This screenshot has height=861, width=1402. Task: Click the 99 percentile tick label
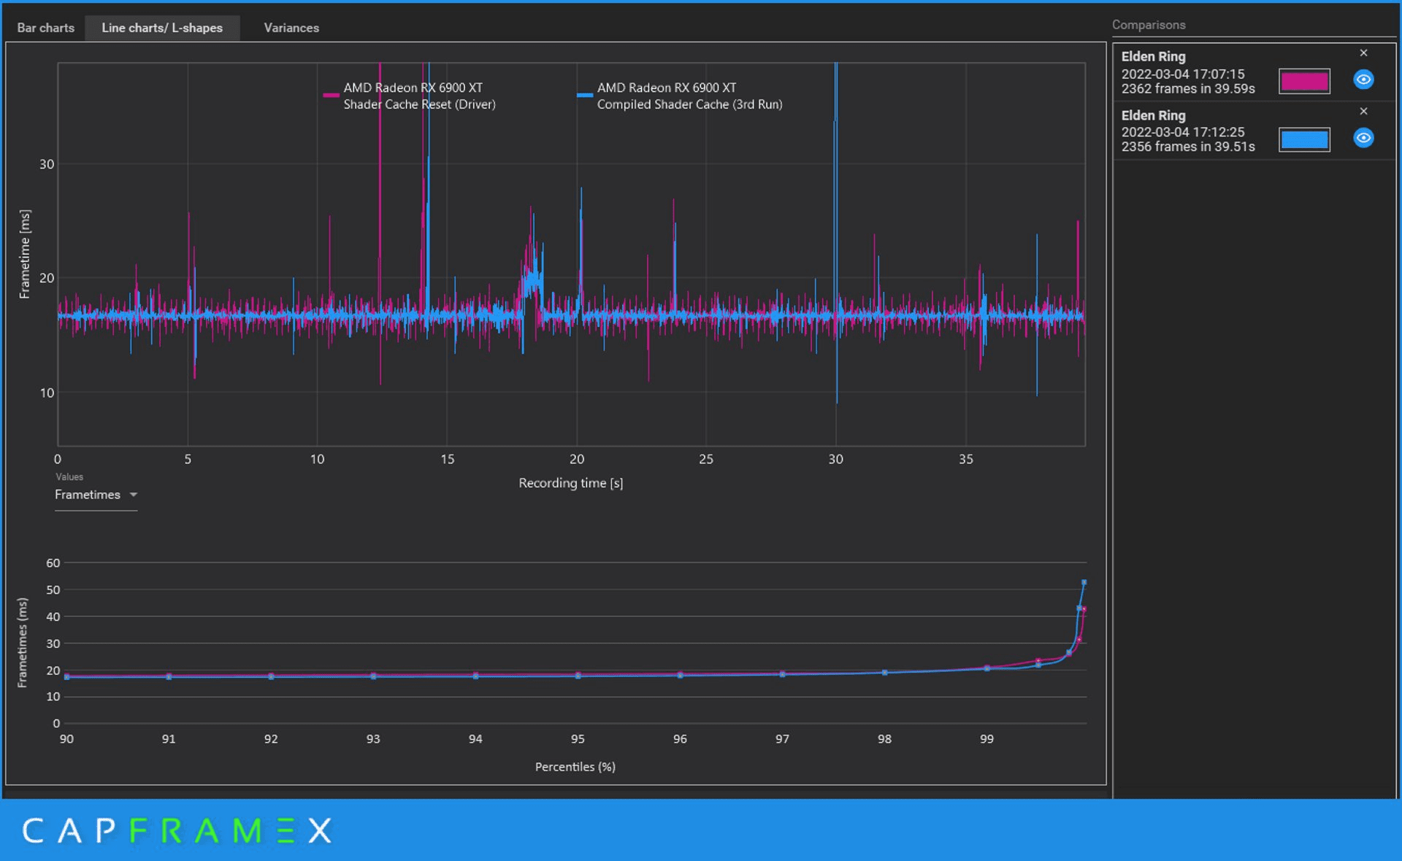tap(987, 739)
